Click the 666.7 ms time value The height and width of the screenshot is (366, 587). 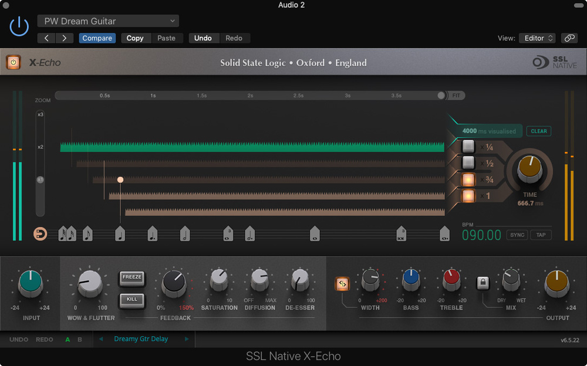pos(529,203)
